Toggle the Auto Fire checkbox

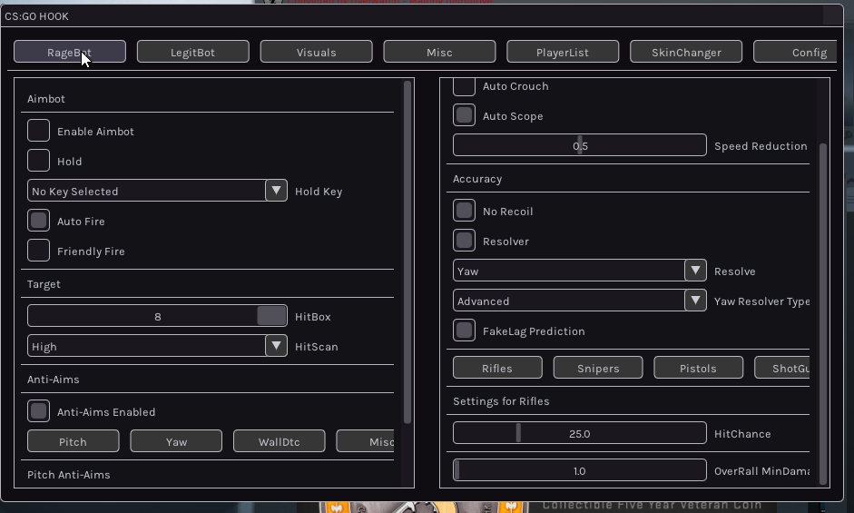pos(39,221)
